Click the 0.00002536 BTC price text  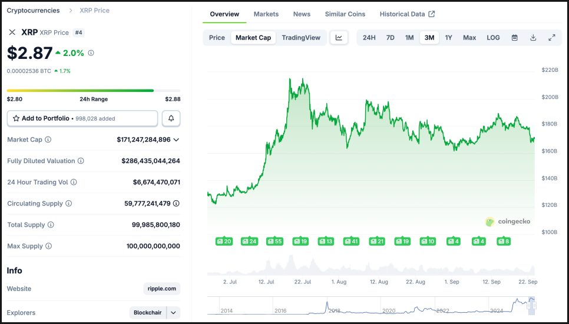coord(29,71)
